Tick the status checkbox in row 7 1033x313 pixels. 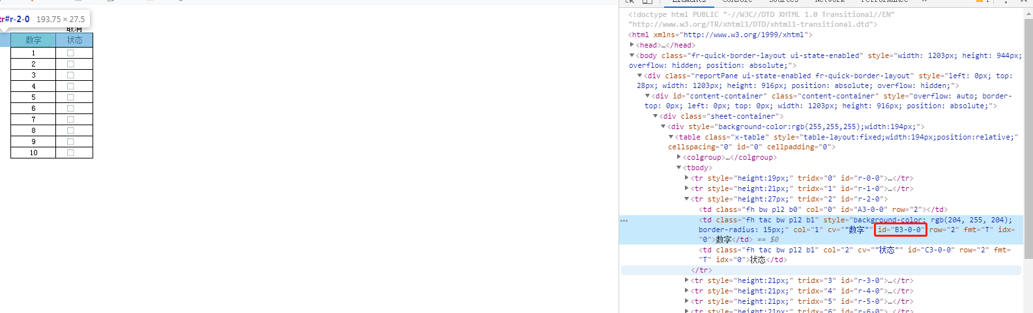tap(70, 119)
